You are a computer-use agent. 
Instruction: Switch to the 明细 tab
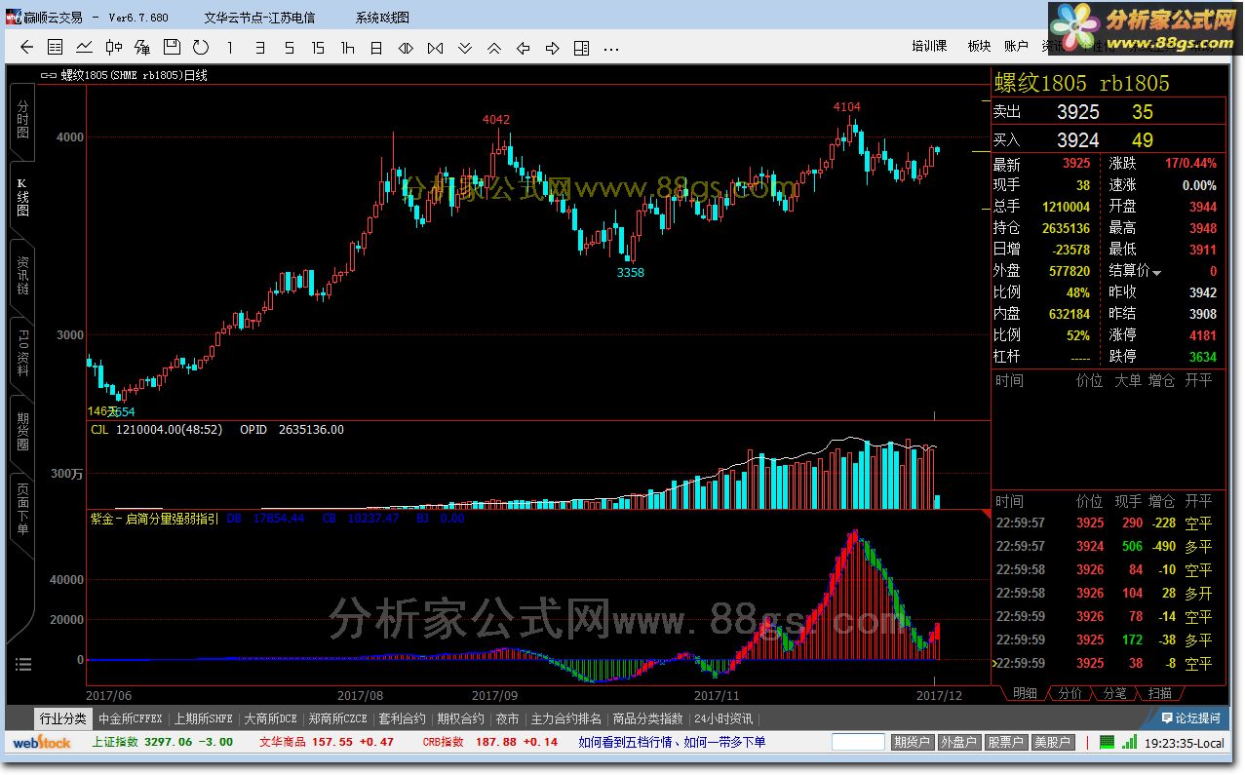1025,693
